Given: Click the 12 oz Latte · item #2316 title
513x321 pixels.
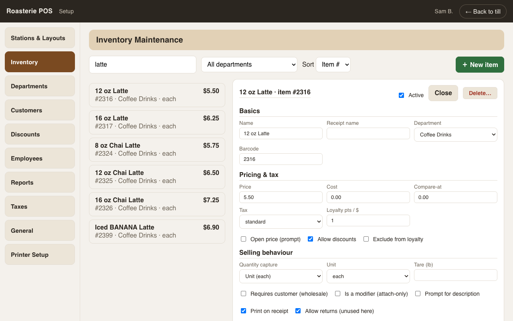Looking at the screenshot, I should click(x=275, y=92).
